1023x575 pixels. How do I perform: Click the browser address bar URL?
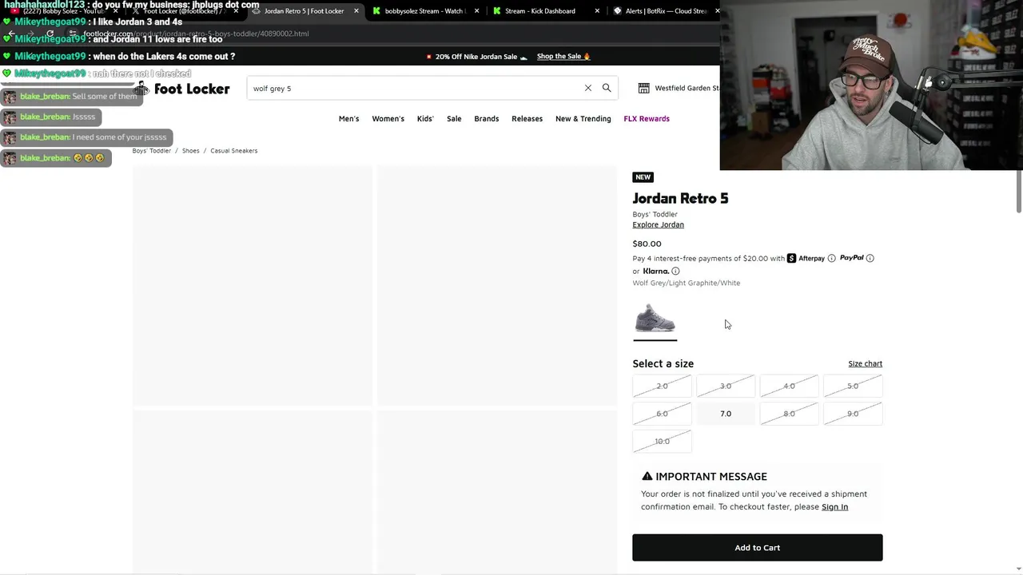coord(196,34)
